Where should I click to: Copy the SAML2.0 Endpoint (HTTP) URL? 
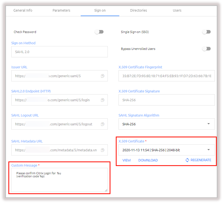click(x=103, y=100)
